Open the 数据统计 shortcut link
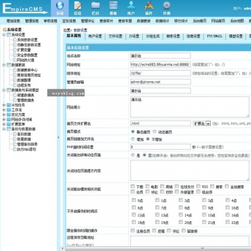The image size is (251, 251). 162,21
